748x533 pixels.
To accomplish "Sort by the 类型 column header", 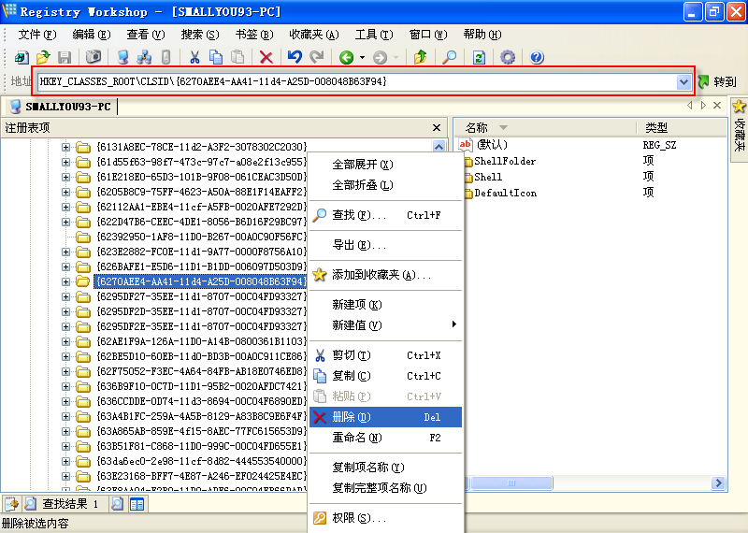I will (x=682, y=127).
